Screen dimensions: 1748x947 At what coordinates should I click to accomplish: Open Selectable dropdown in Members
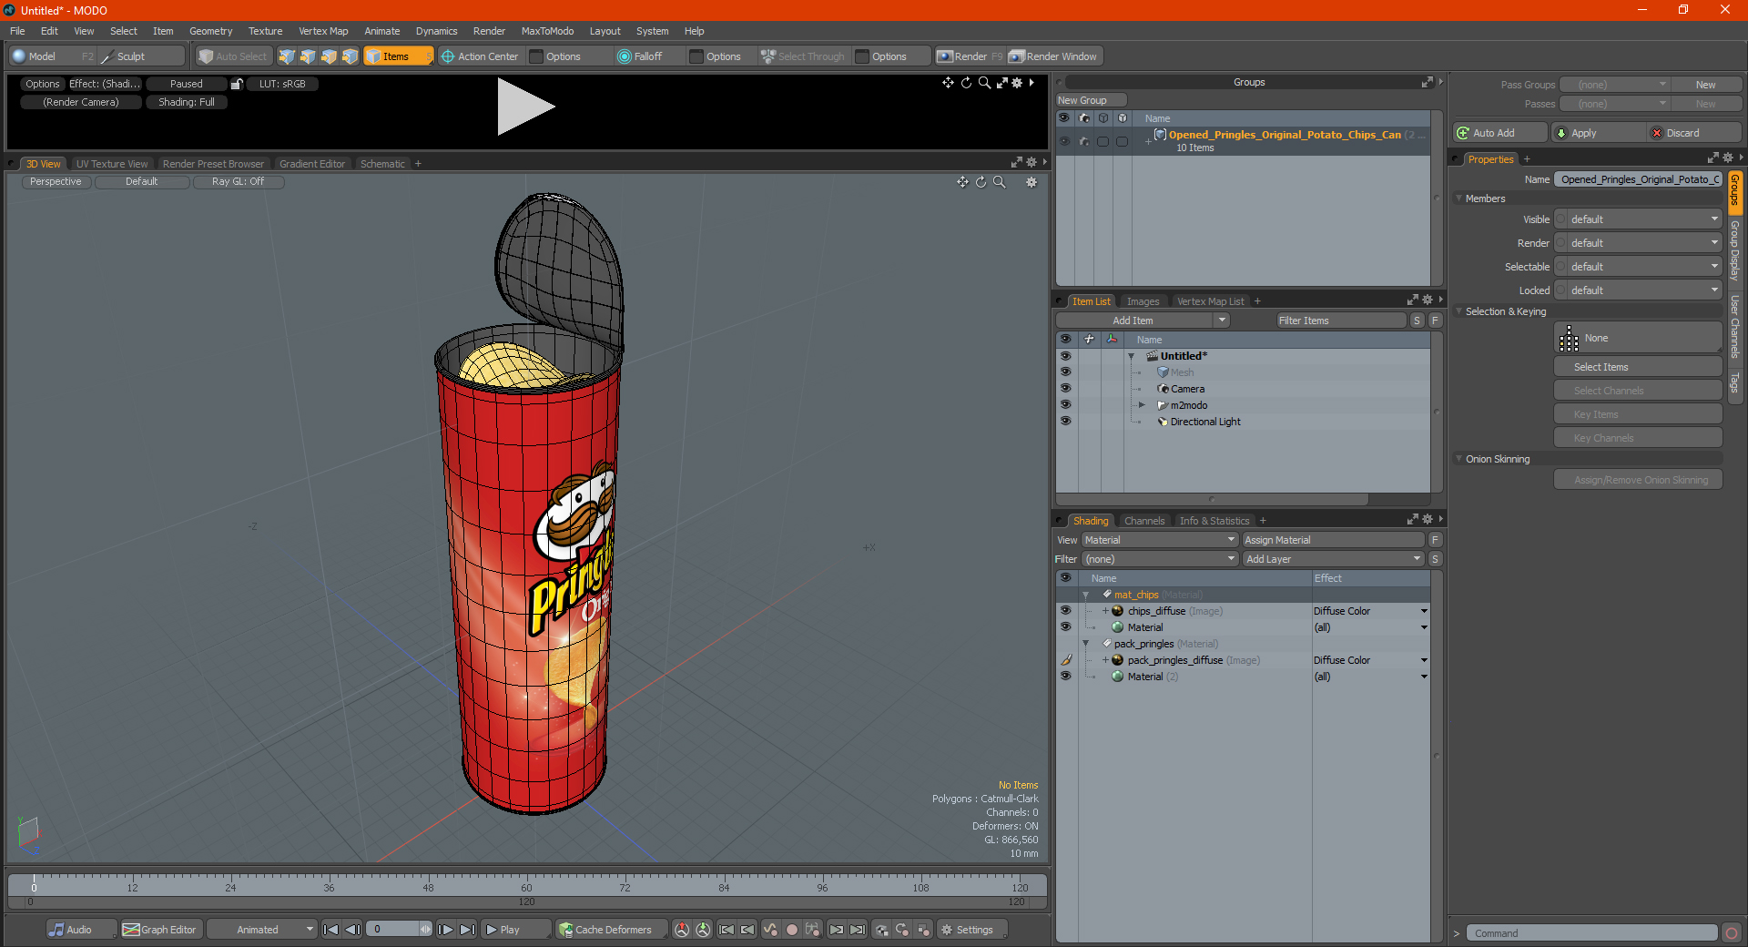1638,267
